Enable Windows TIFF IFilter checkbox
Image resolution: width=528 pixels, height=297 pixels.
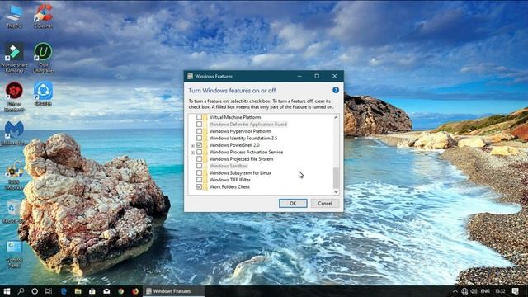point(199,180)
